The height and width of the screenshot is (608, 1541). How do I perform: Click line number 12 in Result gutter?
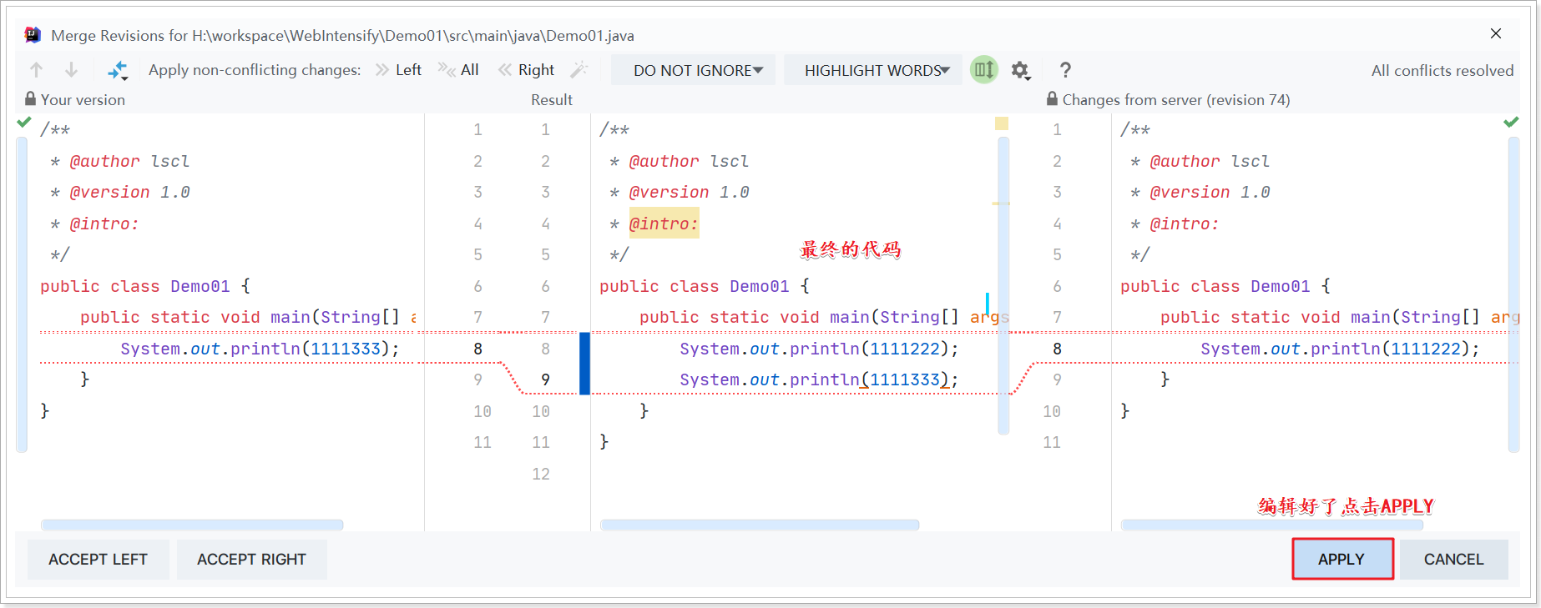541,474
